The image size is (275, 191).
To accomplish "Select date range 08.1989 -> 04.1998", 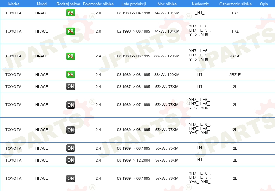I will pos(134,13).
